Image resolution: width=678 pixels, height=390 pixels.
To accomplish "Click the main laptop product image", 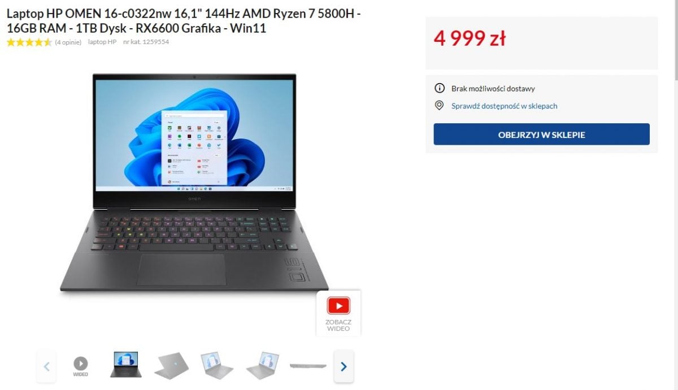I will [x=194, y=182].
